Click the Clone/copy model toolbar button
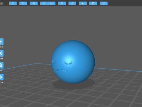This screenshot has height=107, width=142. click(x=62, y=3)
